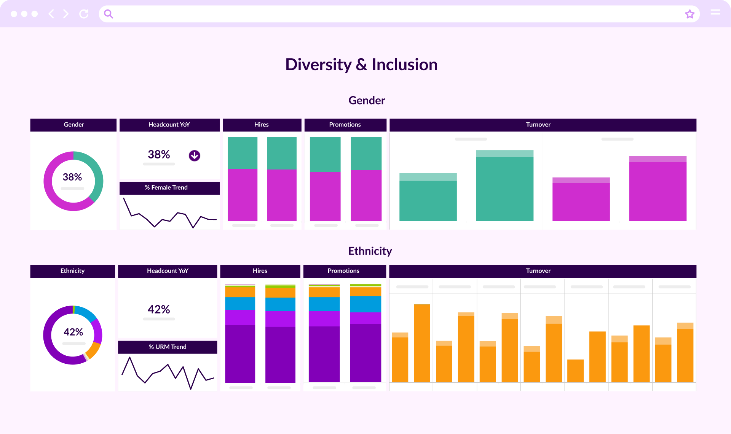The image size is (731, 434).
Task: Click the browser back arrow
Action: click(x=51, y=14)
